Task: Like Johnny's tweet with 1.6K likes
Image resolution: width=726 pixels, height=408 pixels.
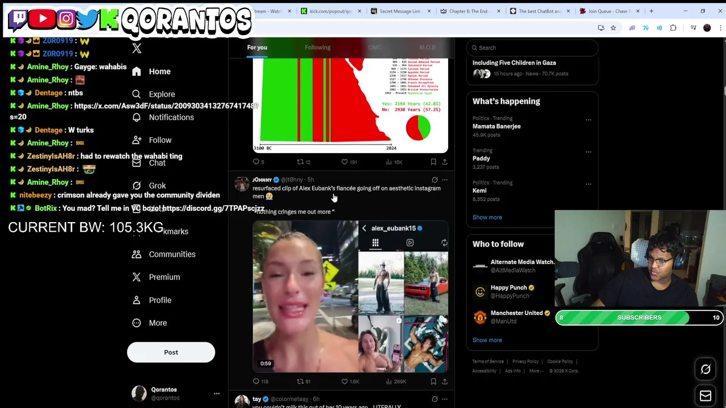Action: 350,382
